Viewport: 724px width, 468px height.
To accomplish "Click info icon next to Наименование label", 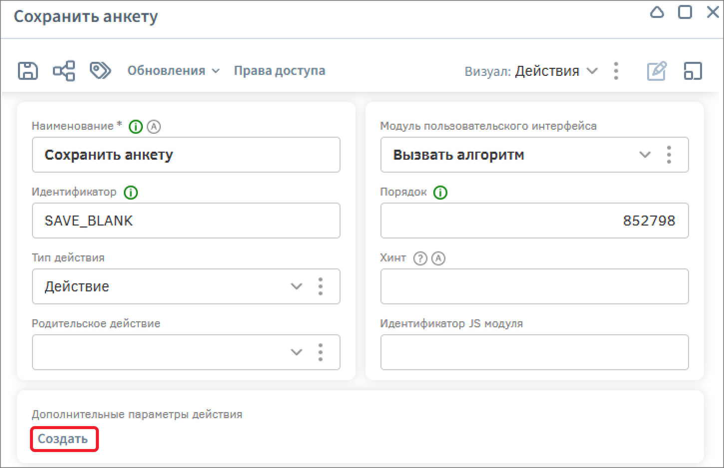I will coord(136,127).
